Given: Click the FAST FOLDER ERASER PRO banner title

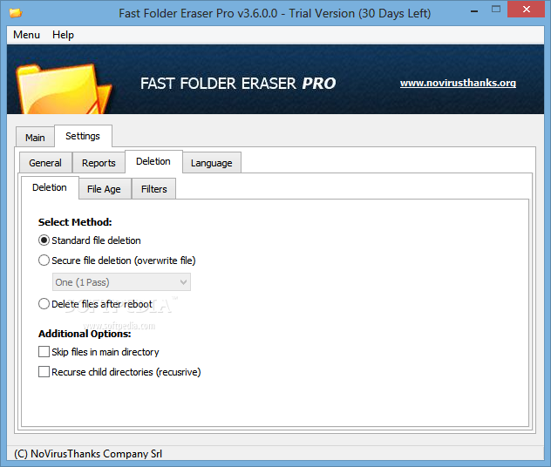Looking at the screenshot, I should pyautogui.click(x=238, y=84).
